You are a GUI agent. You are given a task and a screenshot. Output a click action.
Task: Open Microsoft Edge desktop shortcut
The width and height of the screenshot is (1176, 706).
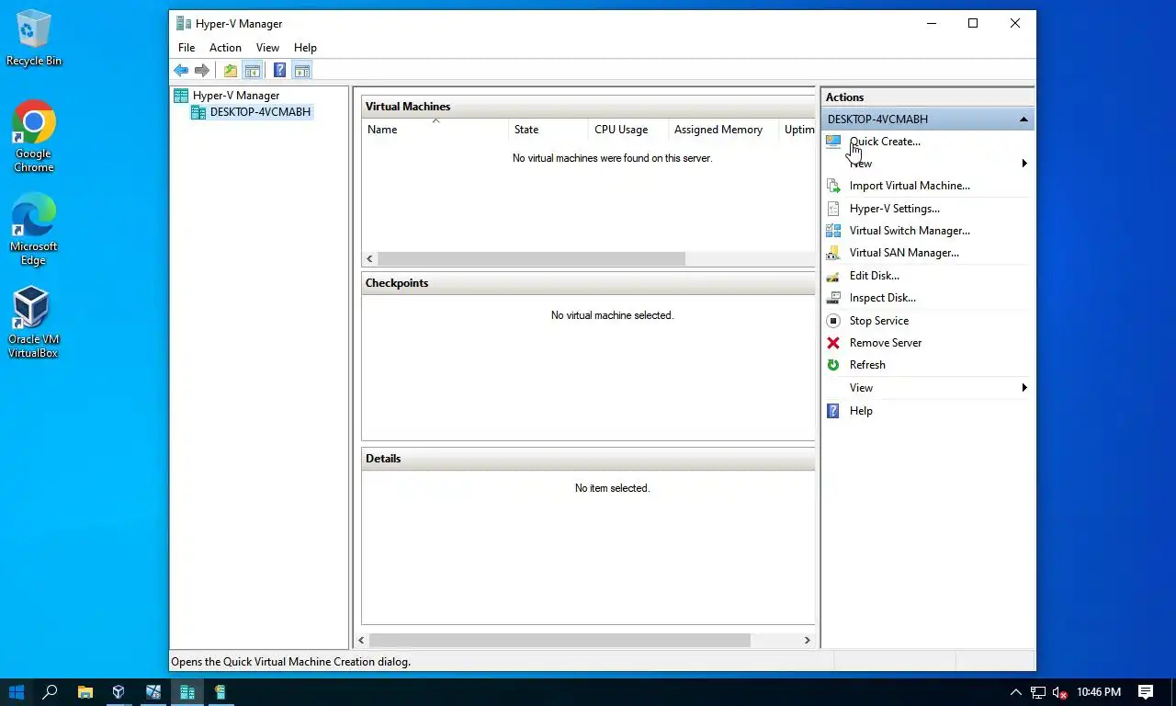(x=33, y=229)
